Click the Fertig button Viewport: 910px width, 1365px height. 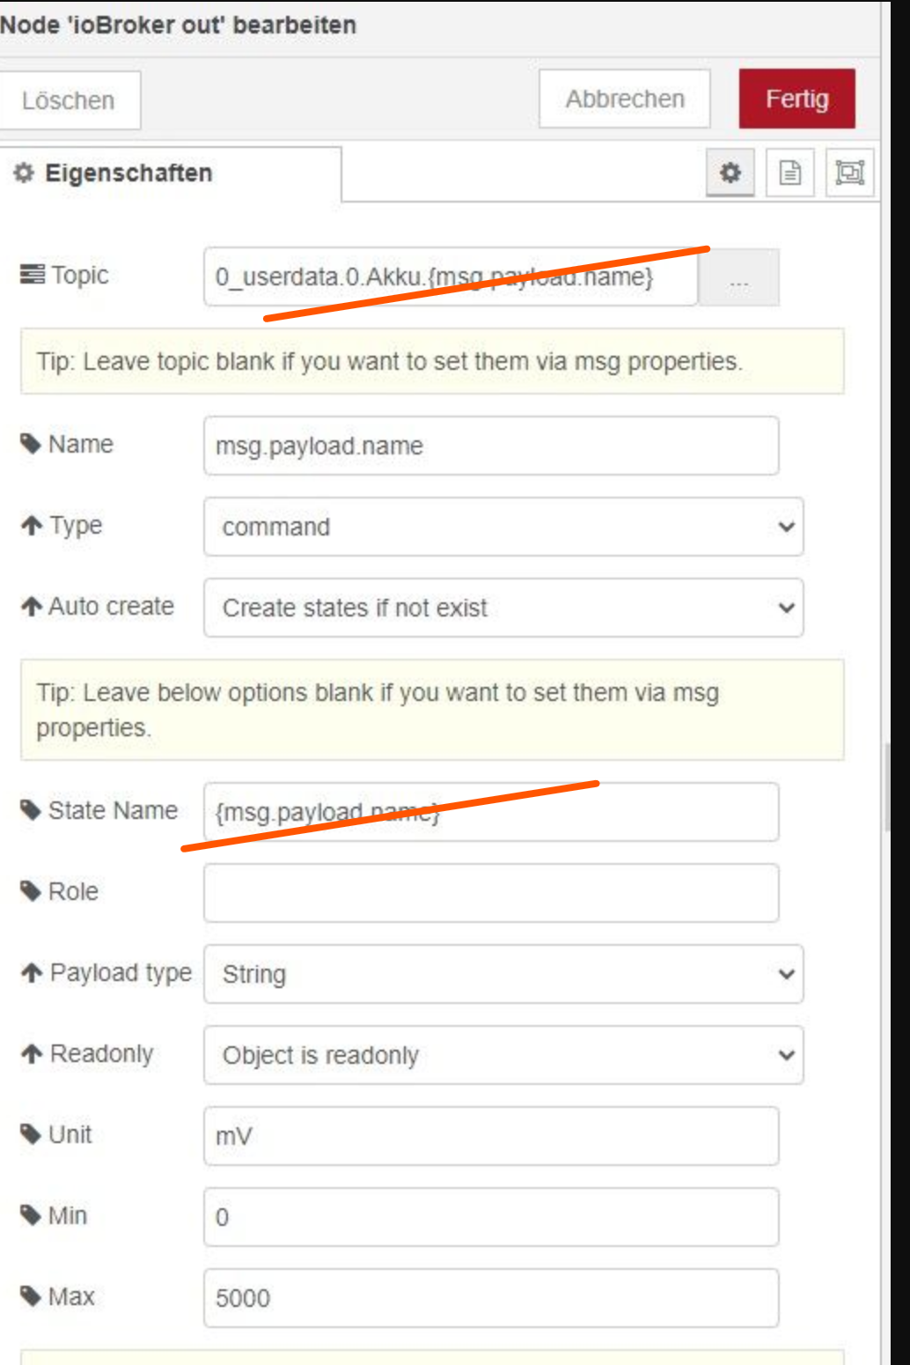pos(796,99)
